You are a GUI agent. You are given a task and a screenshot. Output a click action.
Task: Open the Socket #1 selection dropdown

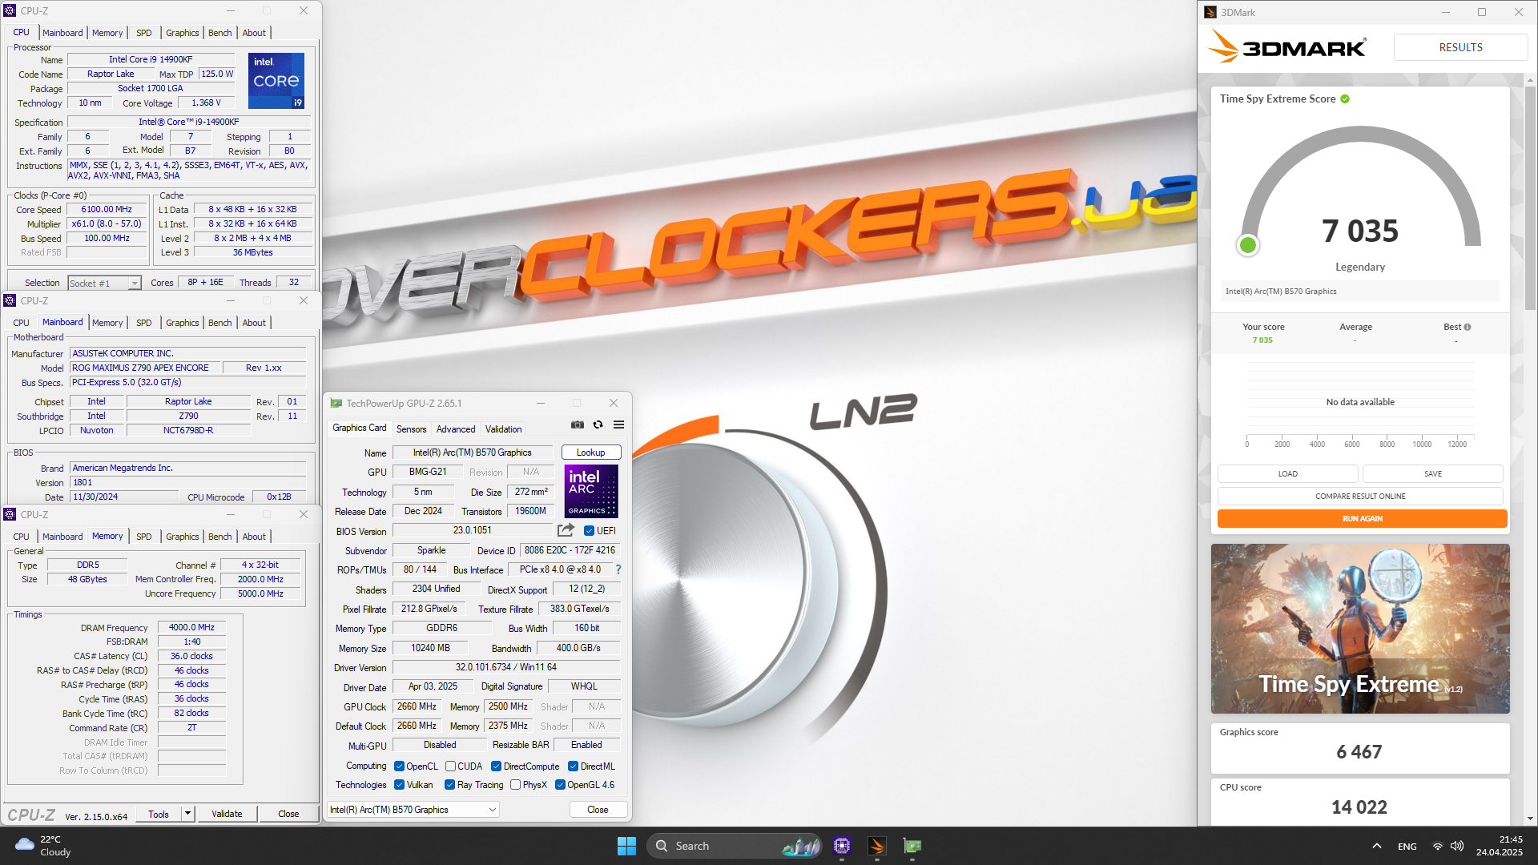pos(104,283)
